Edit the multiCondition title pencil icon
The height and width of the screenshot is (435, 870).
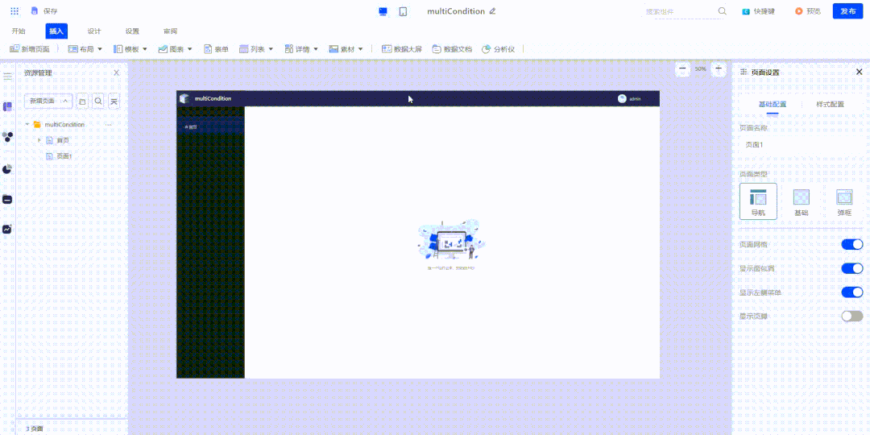coord(492,11)
